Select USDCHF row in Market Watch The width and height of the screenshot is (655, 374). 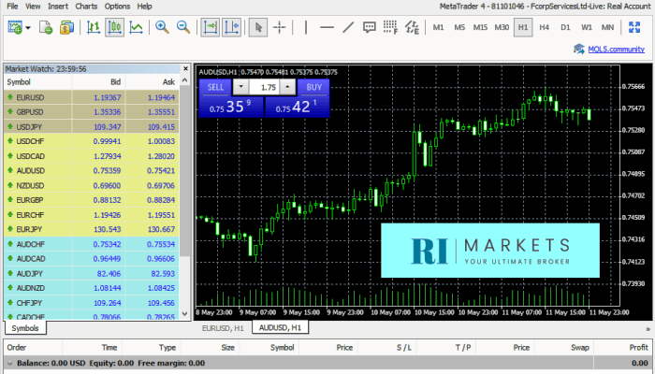92,141
